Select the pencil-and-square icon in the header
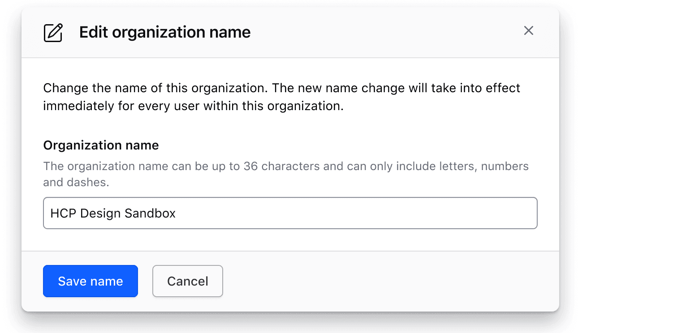Image resolution: width=690 pixels, height=333 pixels. pos(53,32)
